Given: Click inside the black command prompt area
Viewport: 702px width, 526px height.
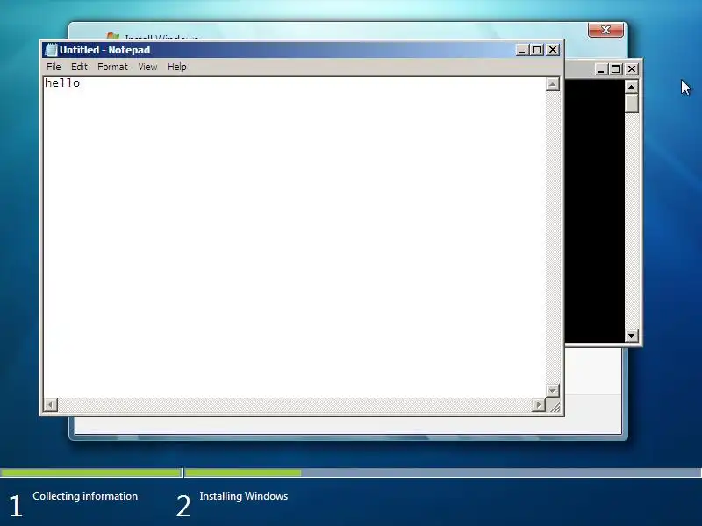Looking at the screenshot, I should click(x=595, y=210).
